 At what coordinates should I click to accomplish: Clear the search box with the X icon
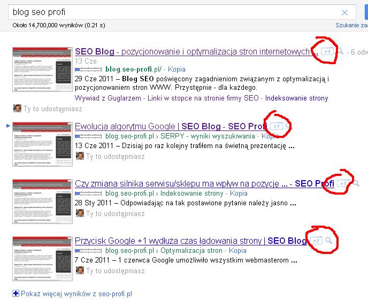pyautogui.click(x=344, y=12)
